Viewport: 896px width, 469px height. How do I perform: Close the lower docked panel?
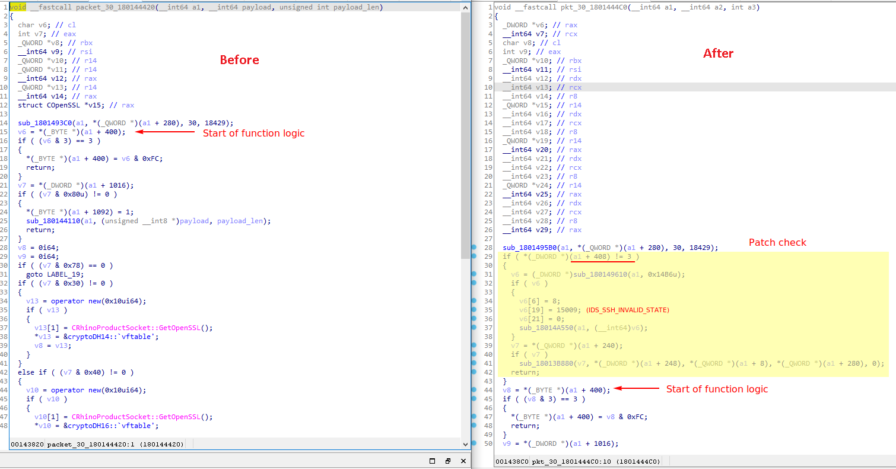click(x=465, y=461)
